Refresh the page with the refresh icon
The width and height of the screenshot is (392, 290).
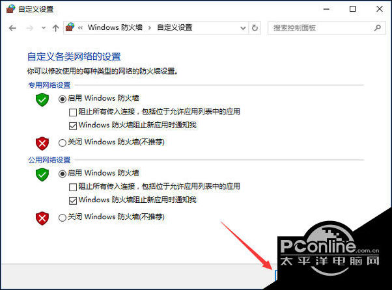coord(255,28)
